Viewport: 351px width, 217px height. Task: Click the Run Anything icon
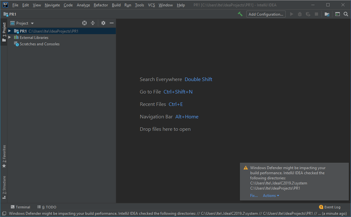click(337, 14)
